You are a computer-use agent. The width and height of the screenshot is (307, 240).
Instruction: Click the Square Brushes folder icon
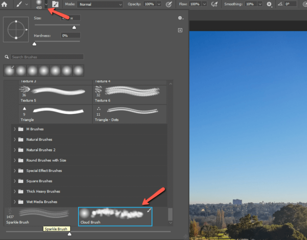pos(21,181)
